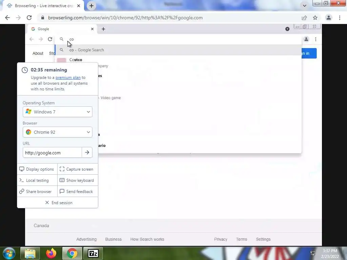
Task: Click Show keyboard
Action: point(78,180)
